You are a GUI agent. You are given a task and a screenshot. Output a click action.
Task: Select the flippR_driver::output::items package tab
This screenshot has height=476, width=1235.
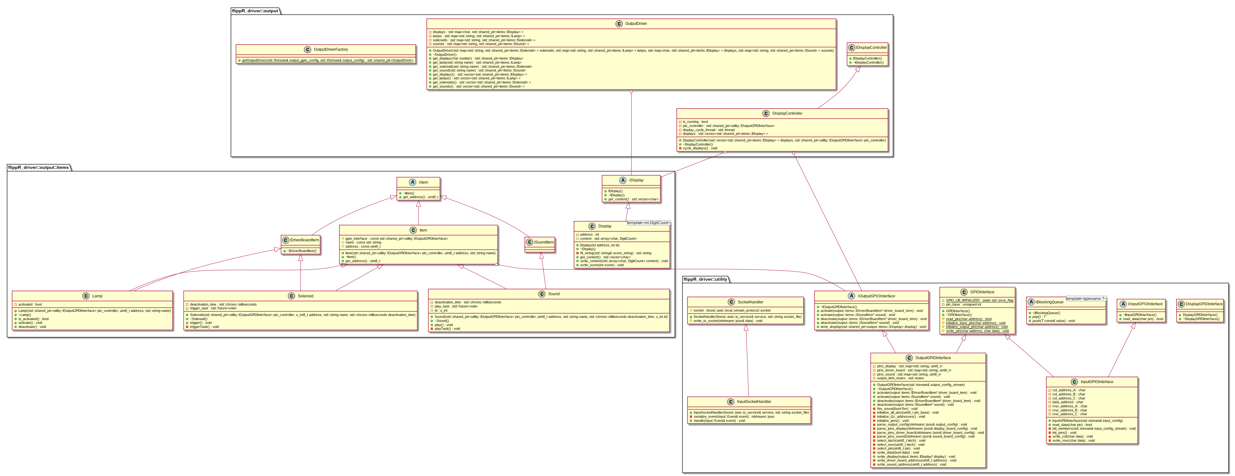coord(38,168)
